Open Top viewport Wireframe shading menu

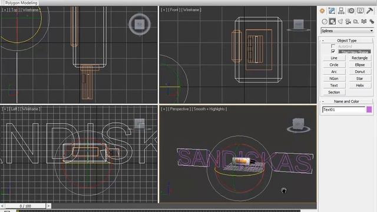31,10
